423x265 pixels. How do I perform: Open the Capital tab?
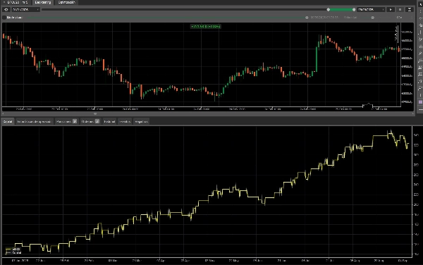(x=8, y=122)
